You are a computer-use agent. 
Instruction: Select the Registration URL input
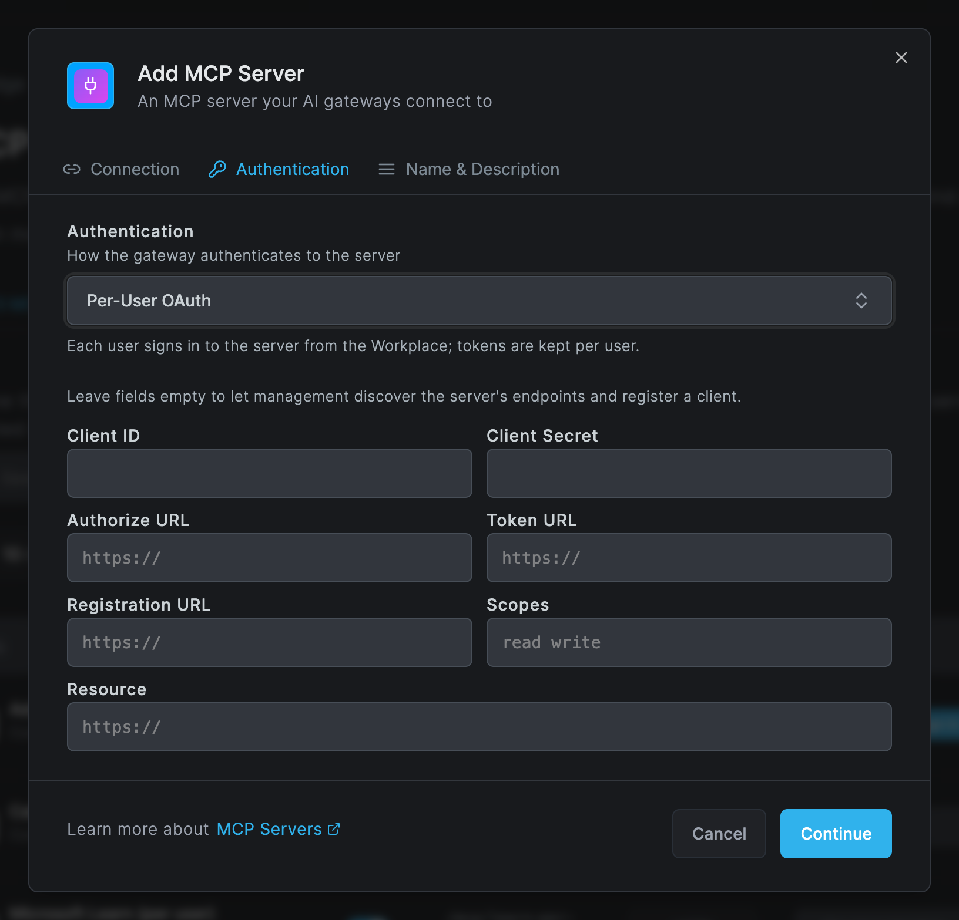click(x=270, y=642)
